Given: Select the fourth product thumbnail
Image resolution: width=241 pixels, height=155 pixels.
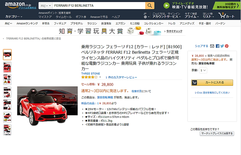Looking at the screenshot, I should pyautogui.click(x=7, y=93).
